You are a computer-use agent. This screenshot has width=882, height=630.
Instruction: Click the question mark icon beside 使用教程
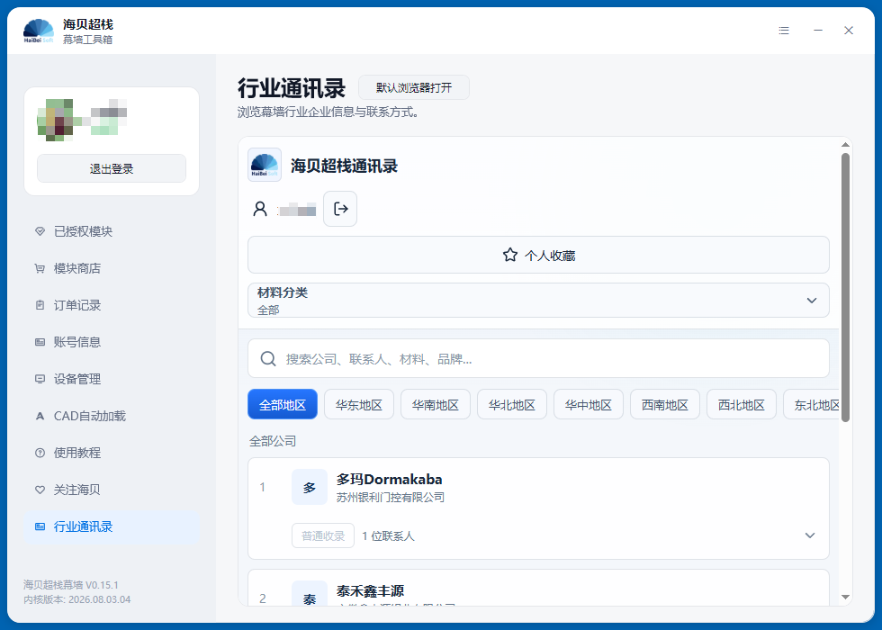click(40, 453)
